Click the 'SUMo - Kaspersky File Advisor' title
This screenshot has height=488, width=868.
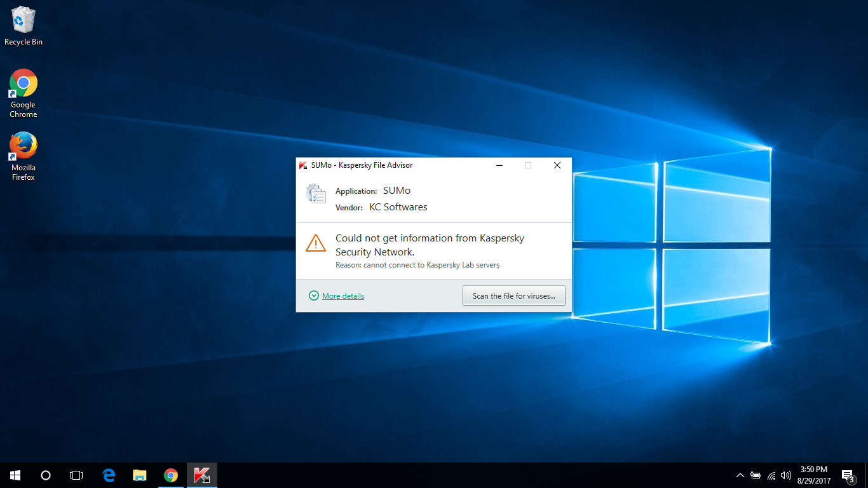pyautogui.click(x=362, y=165)
